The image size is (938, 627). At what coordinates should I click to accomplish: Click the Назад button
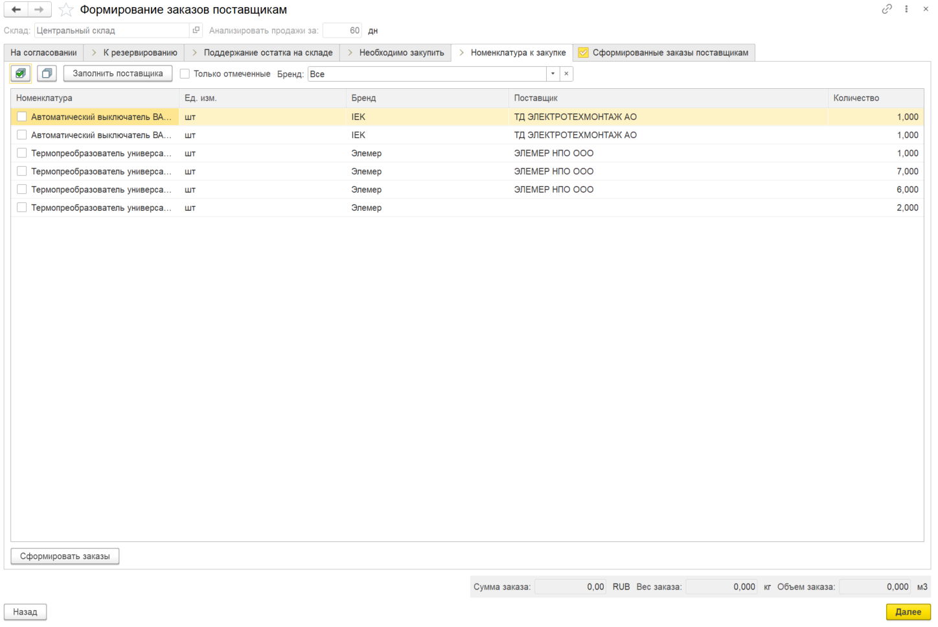[x=25, y=612]
